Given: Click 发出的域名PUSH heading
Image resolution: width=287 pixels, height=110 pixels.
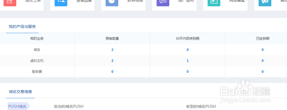Looking at the screenshot, I should [x=69, y=106].
